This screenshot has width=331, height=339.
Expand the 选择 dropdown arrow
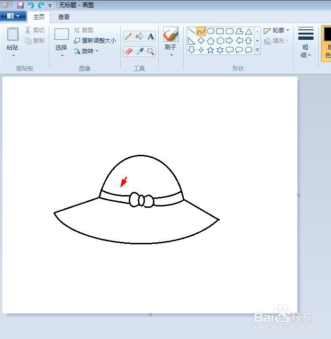[x=62, y=55]
